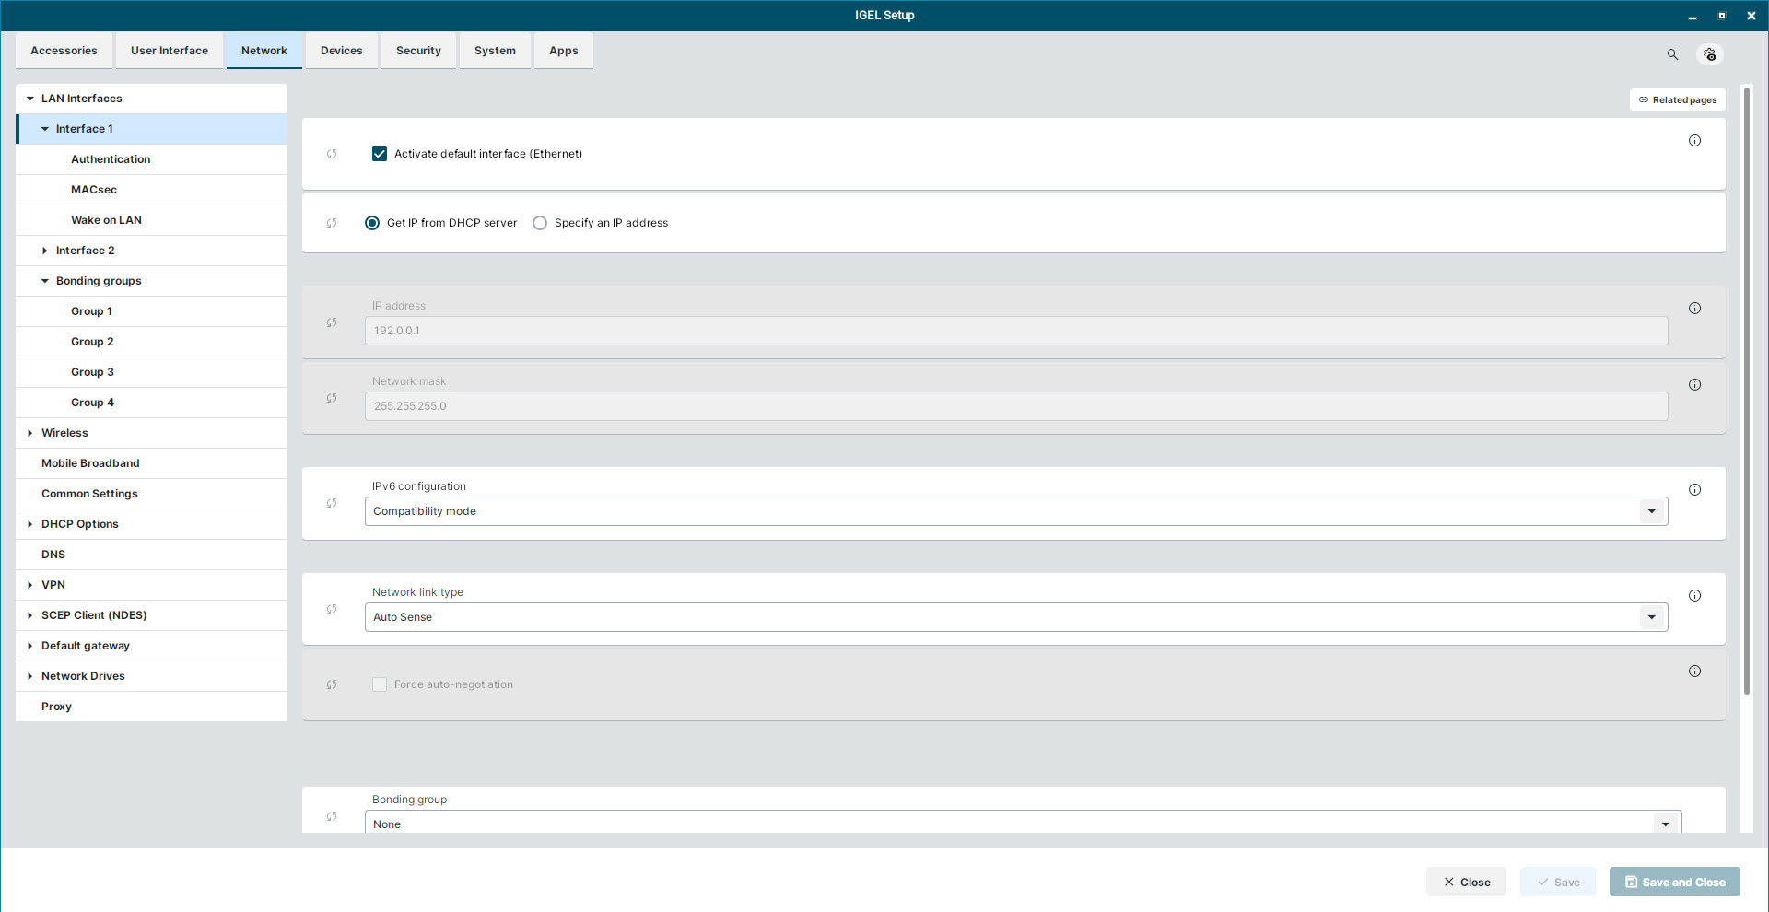Expand Network Drives tree node
The height and width of the screenshot is (912, 1769).
point(30,676)
